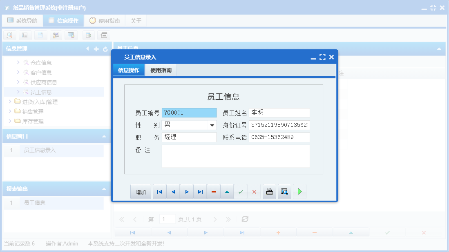Screen dimensions: 449x252
Task: Click the last record navigation icon in the dialog
Action: pos(200,191)
